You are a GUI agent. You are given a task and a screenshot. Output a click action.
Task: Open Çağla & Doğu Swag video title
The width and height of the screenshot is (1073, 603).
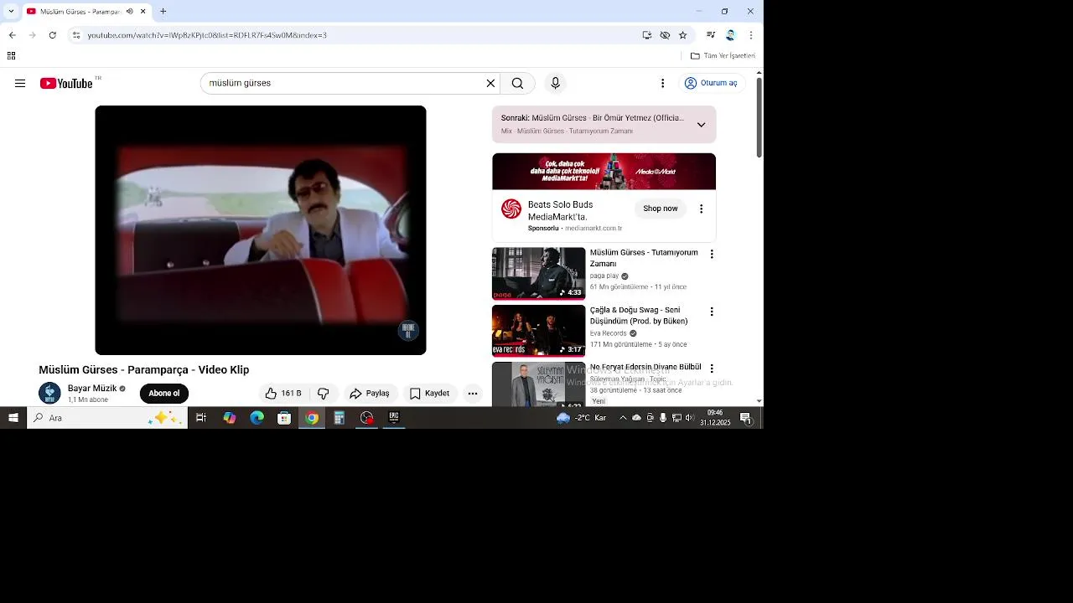click(639, 315)
